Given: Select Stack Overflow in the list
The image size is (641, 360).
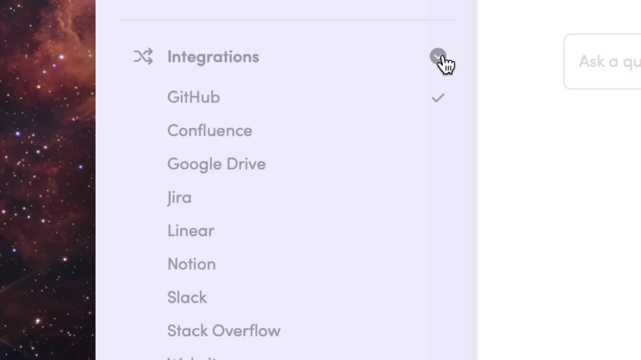Looking at the screenshot, I should tap(224, 331).
